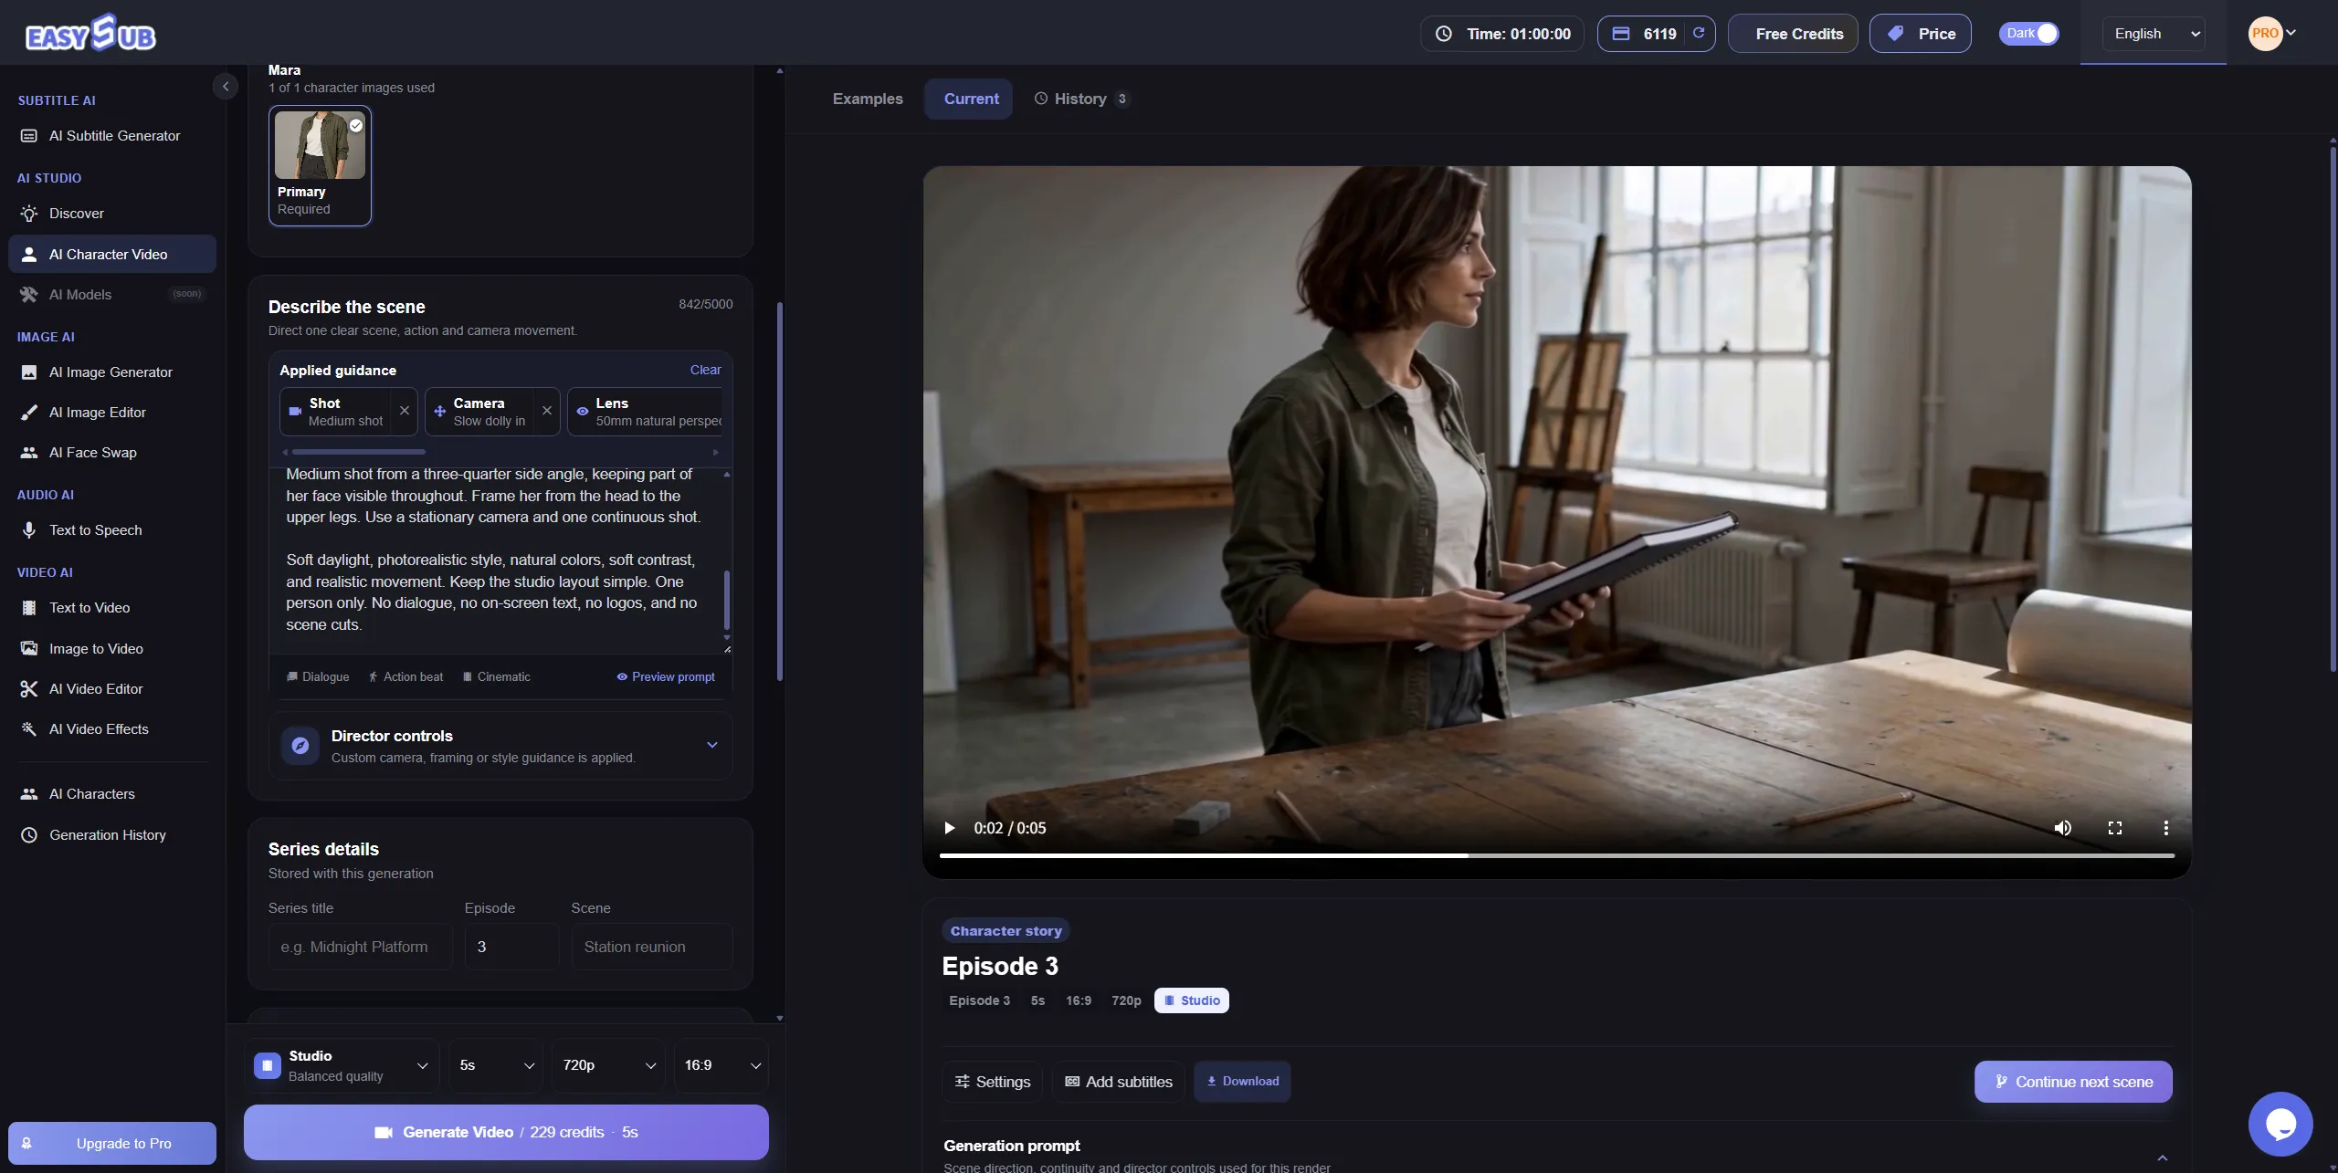
Task: Open AI Video Effects
Action: point(112,729)
